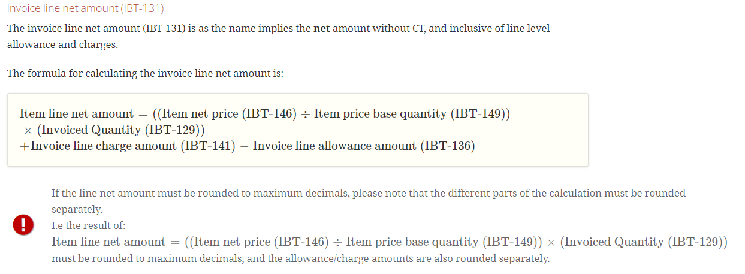The width and height of the screenshot is (745, 274).
Task: Click the final line 'must be rounded to maximum decimals'
Action: [300, 259]
